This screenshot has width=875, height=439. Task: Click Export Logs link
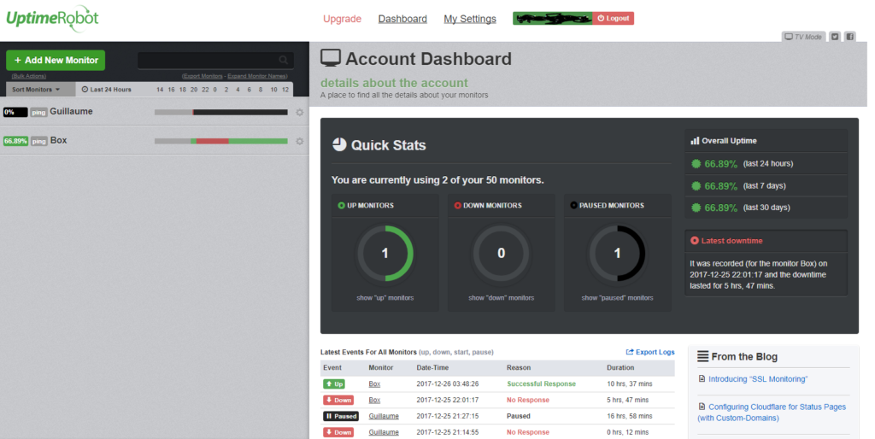(650, 352)
